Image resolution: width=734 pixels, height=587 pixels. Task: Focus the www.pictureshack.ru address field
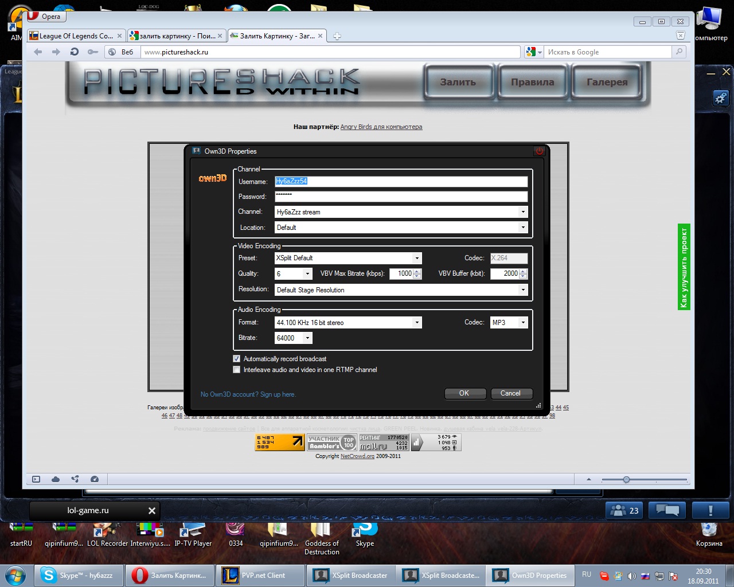330,52
